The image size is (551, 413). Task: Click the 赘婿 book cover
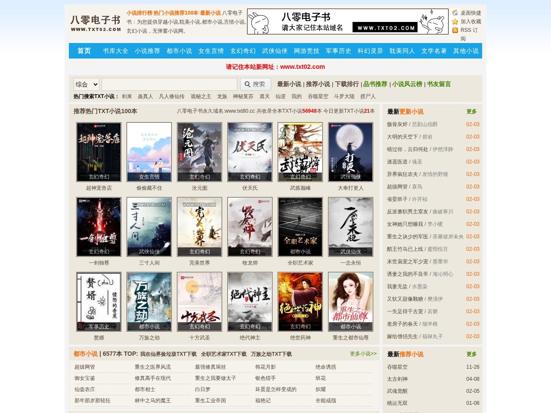[x=99, y=302]
